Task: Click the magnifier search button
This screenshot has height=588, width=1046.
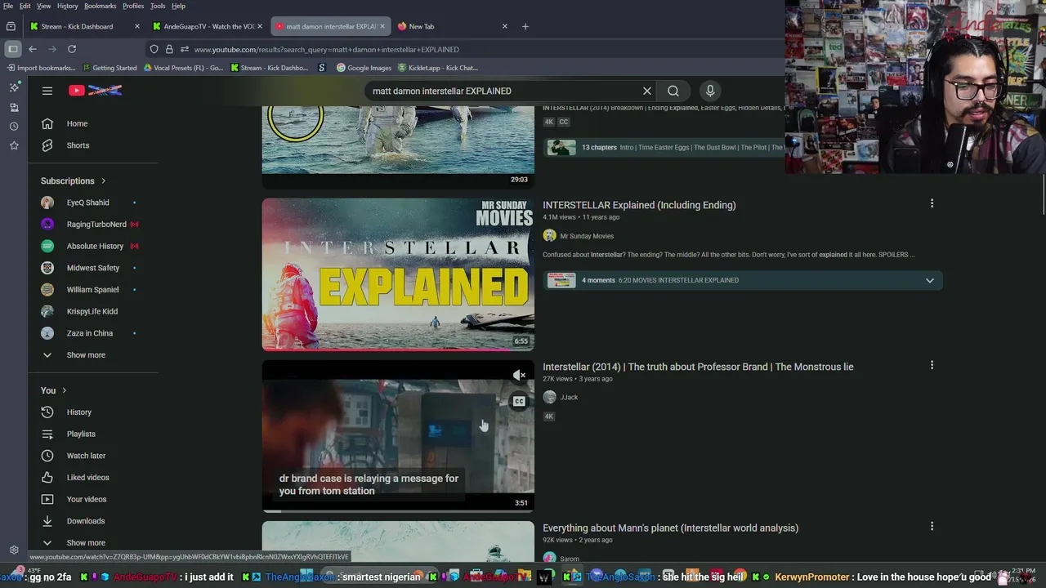Action: tap(673, 91)
